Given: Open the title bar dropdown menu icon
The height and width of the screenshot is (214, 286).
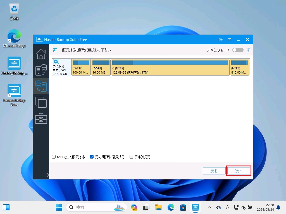Looking at the screenshot, I should (230, 40).
